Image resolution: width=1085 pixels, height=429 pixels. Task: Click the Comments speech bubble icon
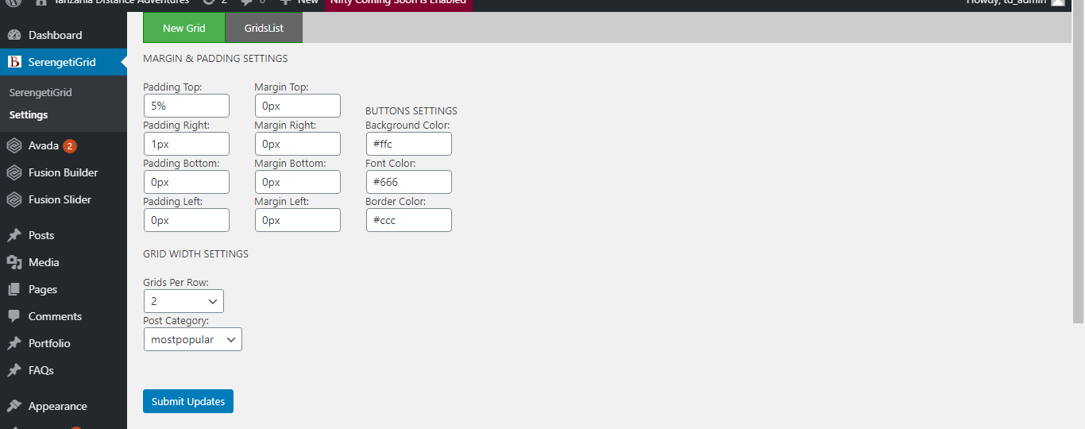(x=14, y=316)
